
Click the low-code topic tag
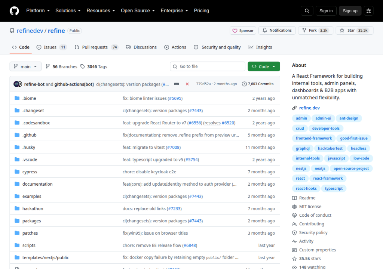361,158
